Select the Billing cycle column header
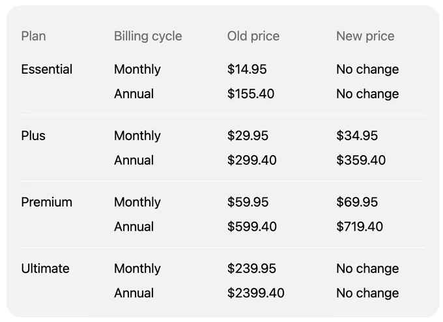The height and width of the screenshot is (322, 443). coord(148,37)
